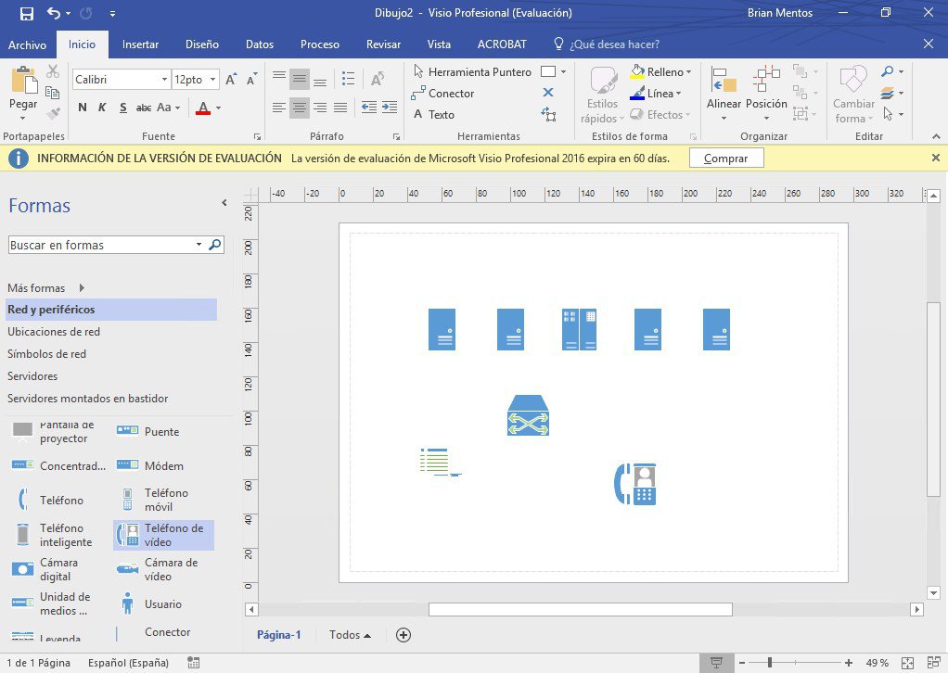Select the video phone shape on the canvas

point(634,484)
